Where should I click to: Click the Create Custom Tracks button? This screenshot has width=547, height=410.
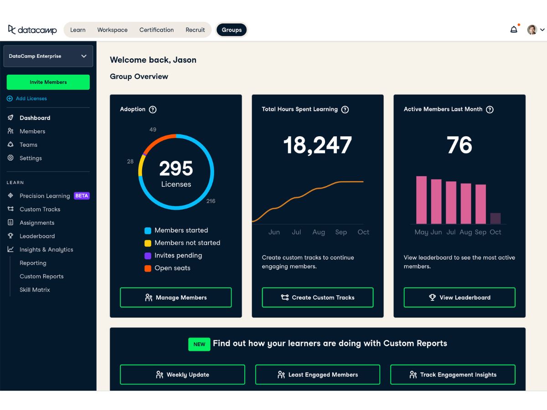(318, 297)
